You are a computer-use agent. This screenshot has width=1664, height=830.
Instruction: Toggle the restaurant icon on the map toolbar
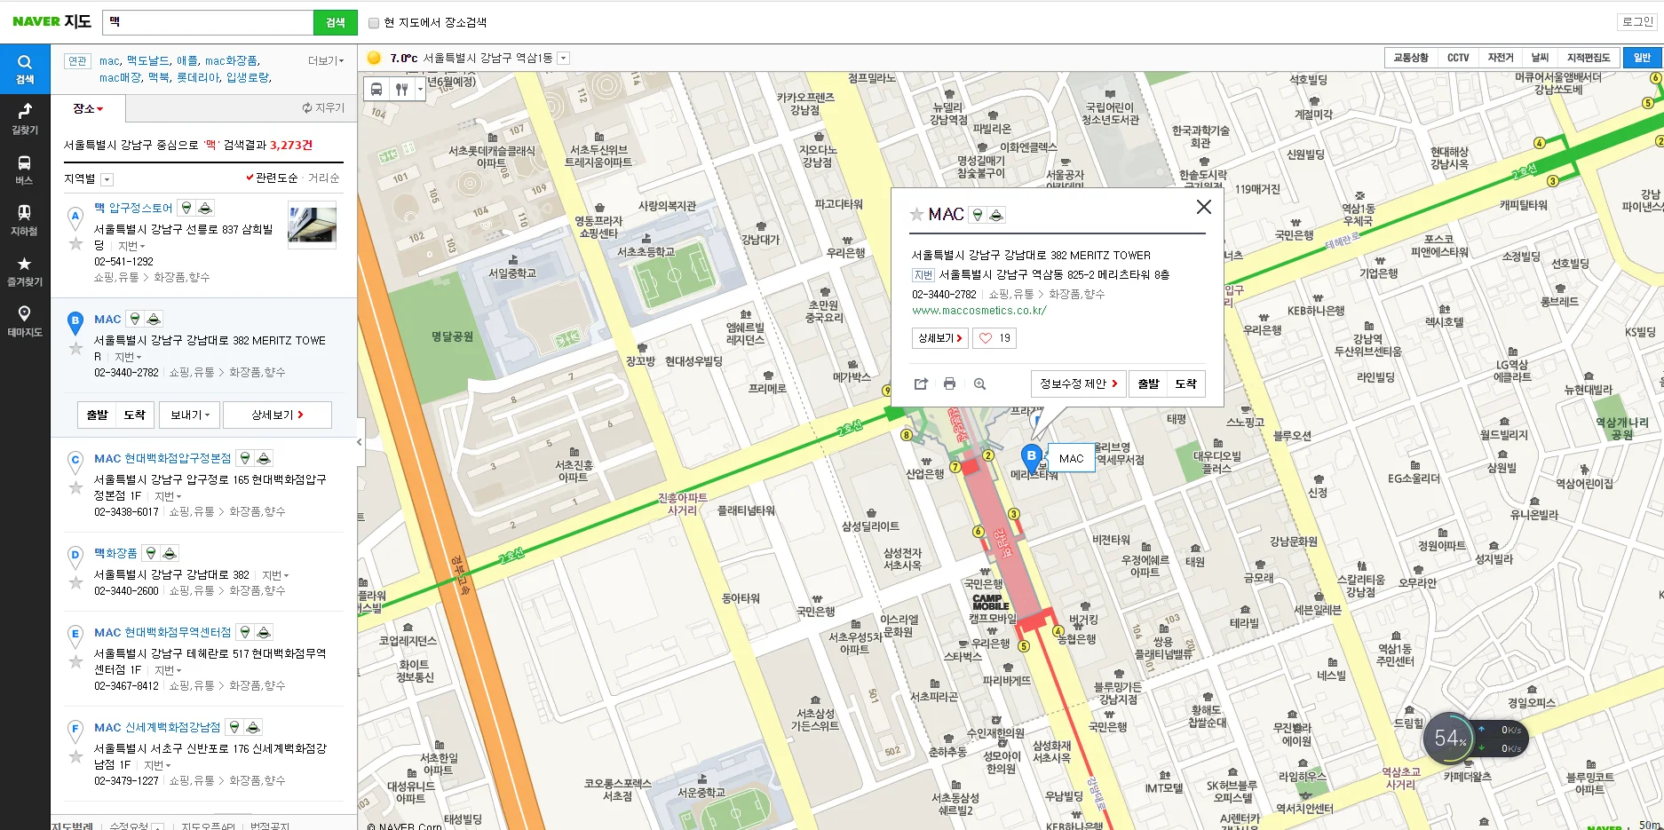[400, 88]
